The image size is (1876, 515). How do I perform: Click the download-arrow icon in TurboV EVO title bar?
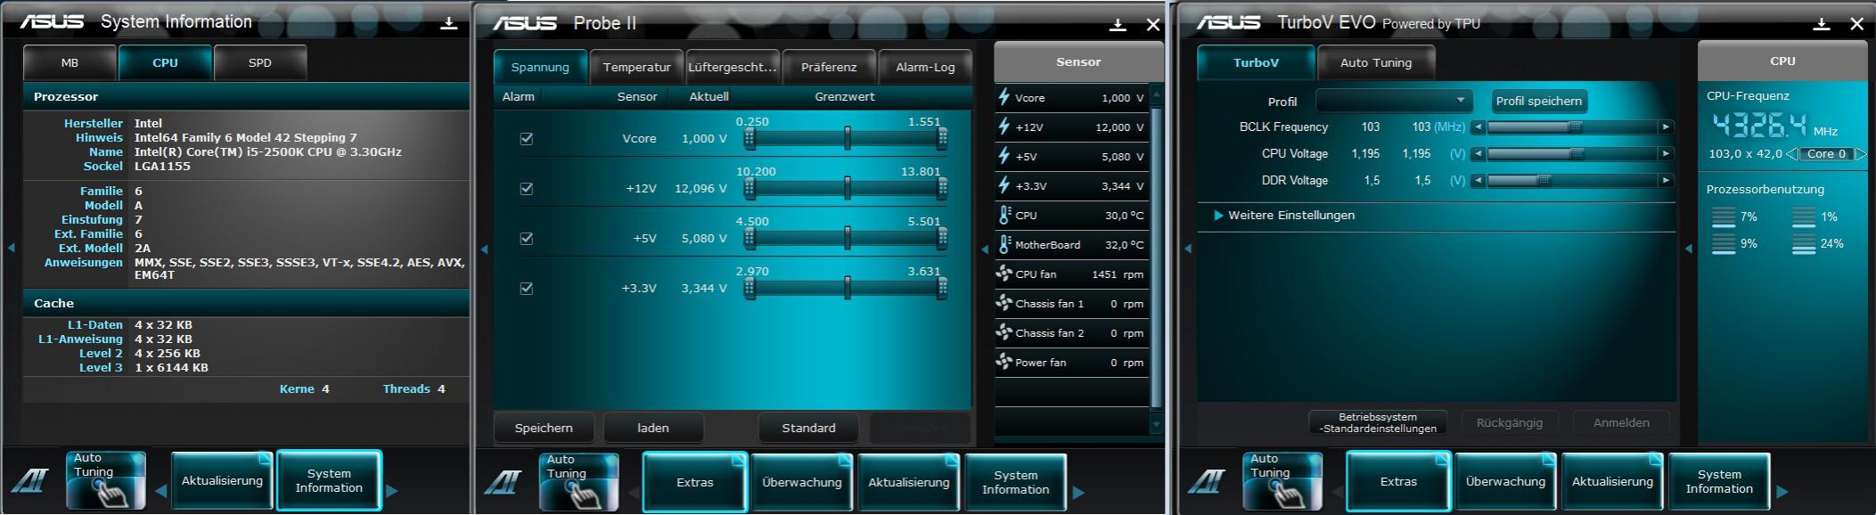point(1822,24)
